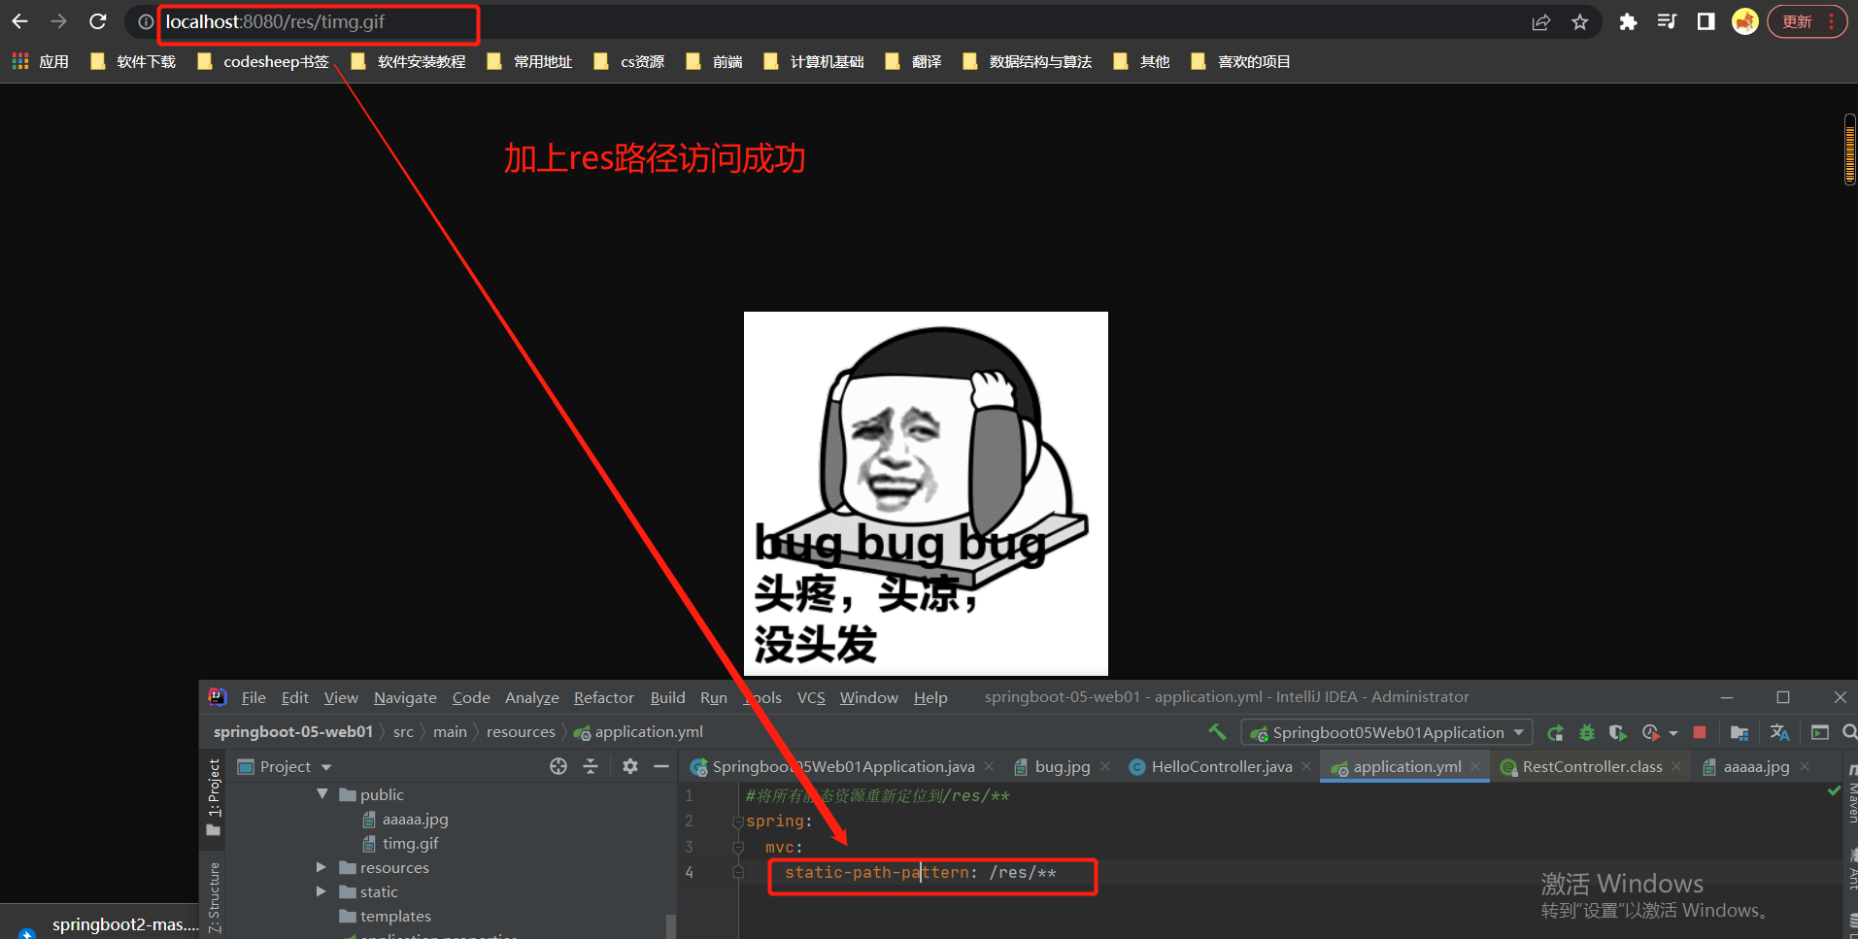
Task: Open the Springboot05Web01Application run configuration dropdown
Action: [1387, 732]
